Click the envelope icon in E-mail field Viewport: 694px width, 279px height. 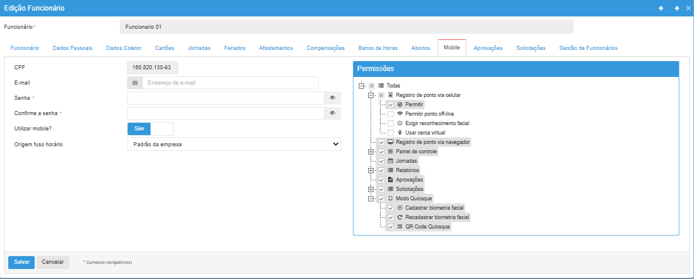click(135, 83)
